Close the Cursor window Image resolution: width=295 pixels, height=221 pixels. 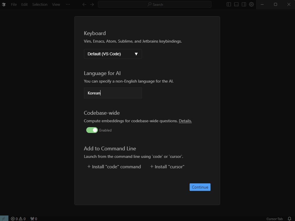[x=289, y=5]
